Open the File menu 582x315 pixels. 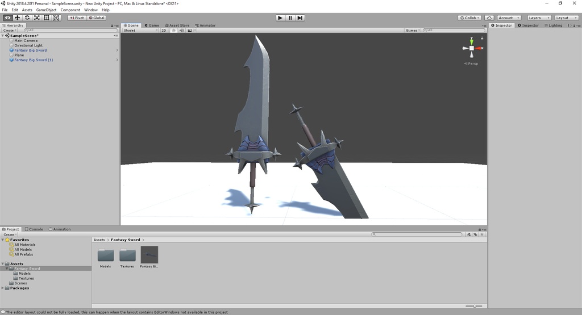pyautogui.click(x=5, y=10)
